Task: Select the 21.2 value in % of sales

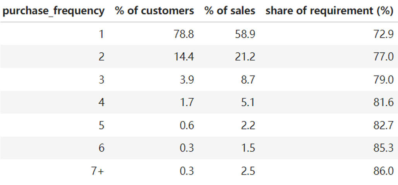Action: pos(245,57)
